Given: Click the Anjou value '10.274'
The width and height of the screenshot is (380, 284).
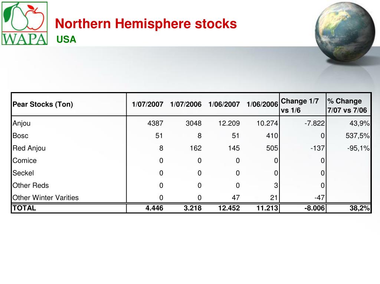Looking at the screenshot, I should coord(267,123).
